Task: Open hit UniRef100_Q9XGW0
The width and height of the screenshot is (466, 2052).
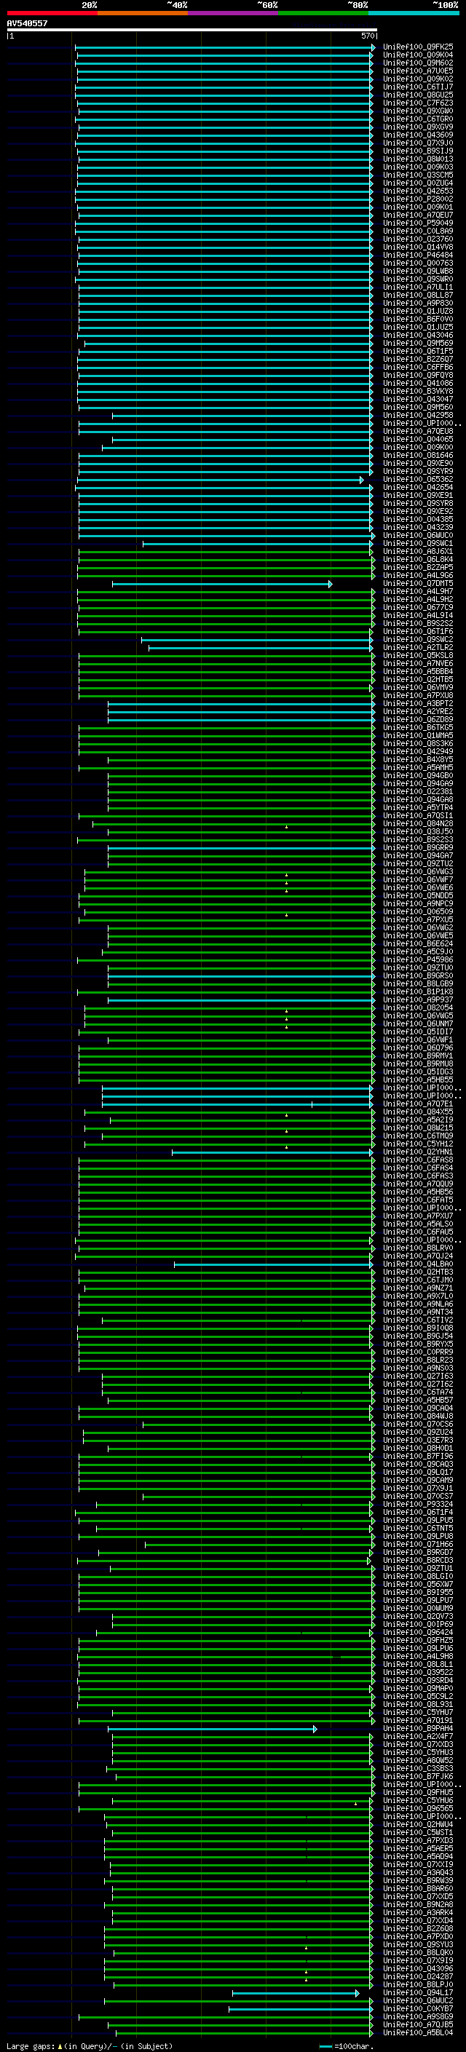Action: coord(418,111)
